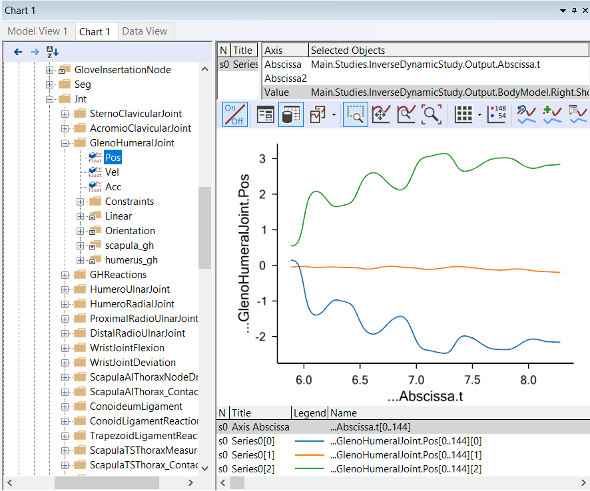Click the Linear reference folder icon
Image resolution: width=590 pixels, height=491 pixels.
tap(95, 216)
